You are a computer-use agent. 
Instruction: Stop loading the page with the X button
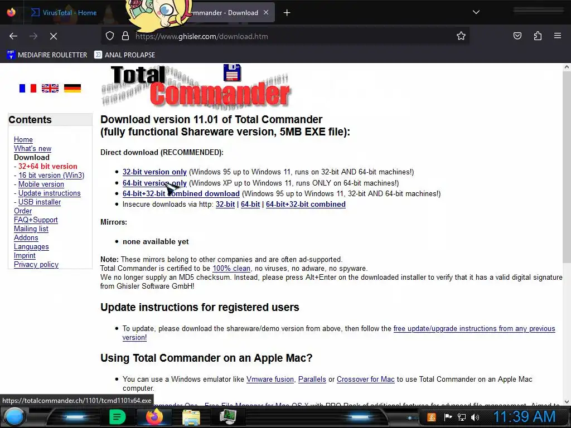[x=53, y=36]
